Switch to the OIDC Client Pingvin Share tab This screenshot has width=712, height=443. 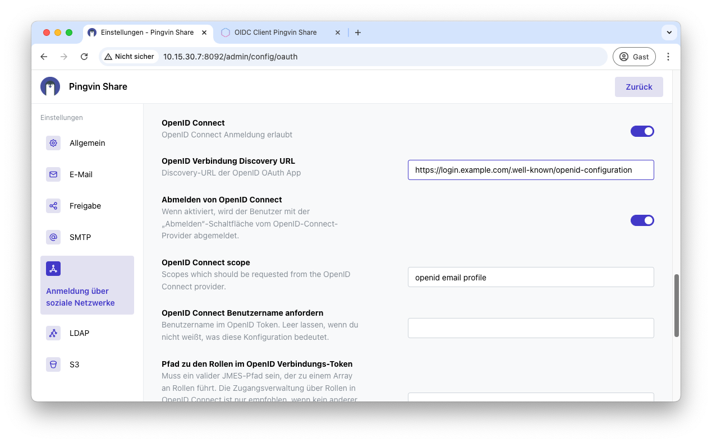point(275,32)
